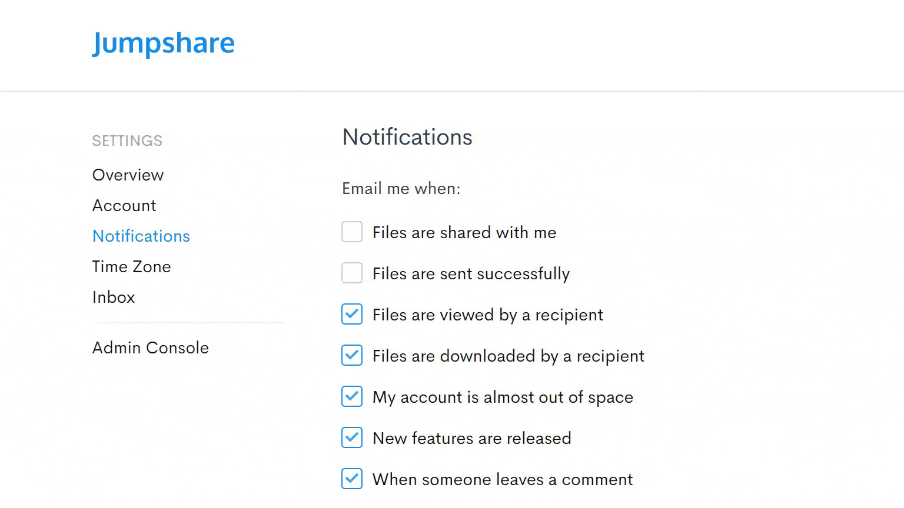Click the 'New features are released' label text

tap(471, 439)
